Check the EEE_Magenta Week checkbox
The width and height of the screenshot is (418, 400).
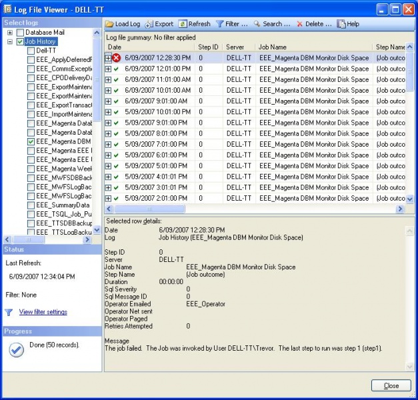(31, 169)
